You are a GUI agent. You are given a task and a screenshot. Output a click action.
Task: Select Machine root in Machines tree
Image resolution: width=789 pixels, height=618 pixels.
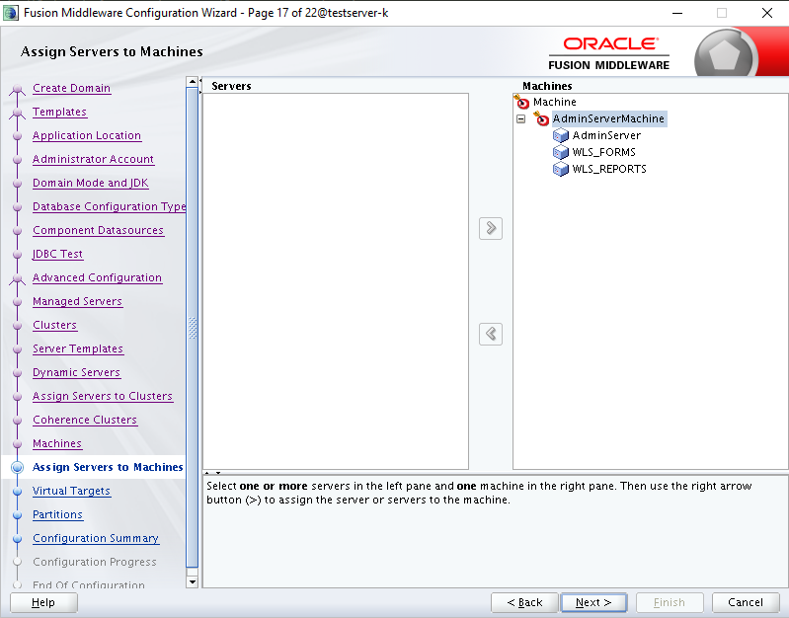click(555, 102)
